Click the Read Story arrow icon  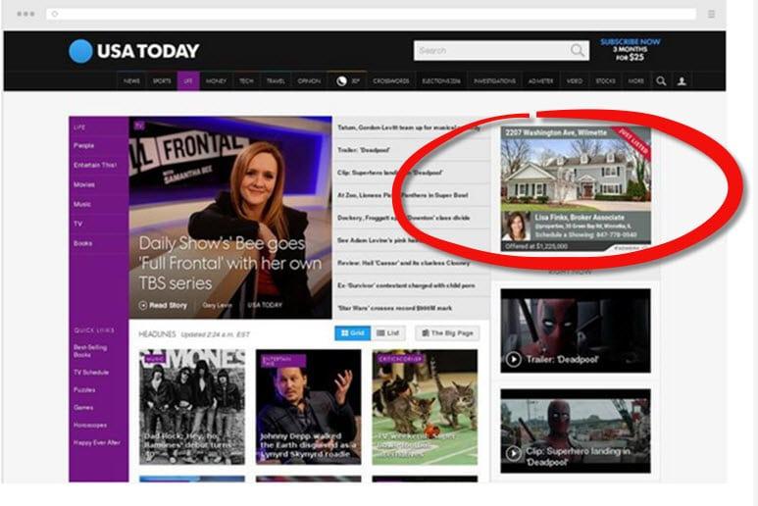tap(143, 305)
